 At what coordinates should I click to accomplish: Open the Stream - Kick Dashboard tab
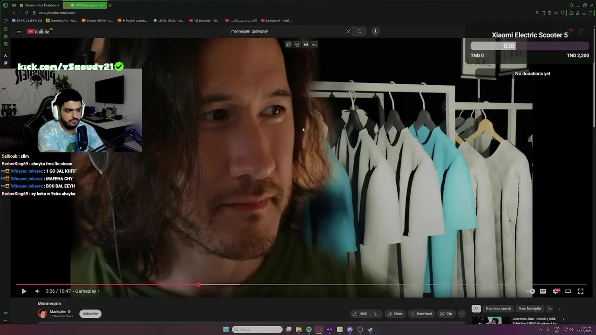click(x=39, y=5)
